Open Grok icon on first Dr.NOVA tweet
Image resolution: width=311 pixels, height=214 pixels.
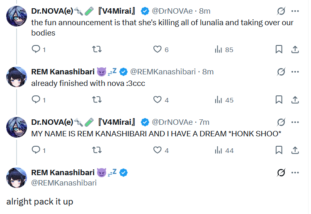(281, 11)
